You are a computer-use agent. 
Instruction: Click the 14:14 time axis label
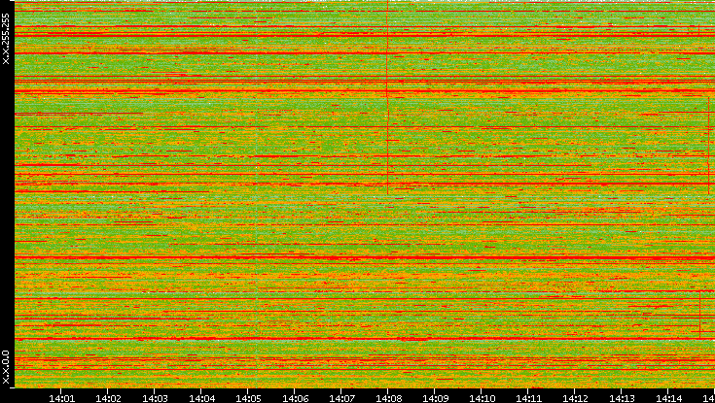668,398
